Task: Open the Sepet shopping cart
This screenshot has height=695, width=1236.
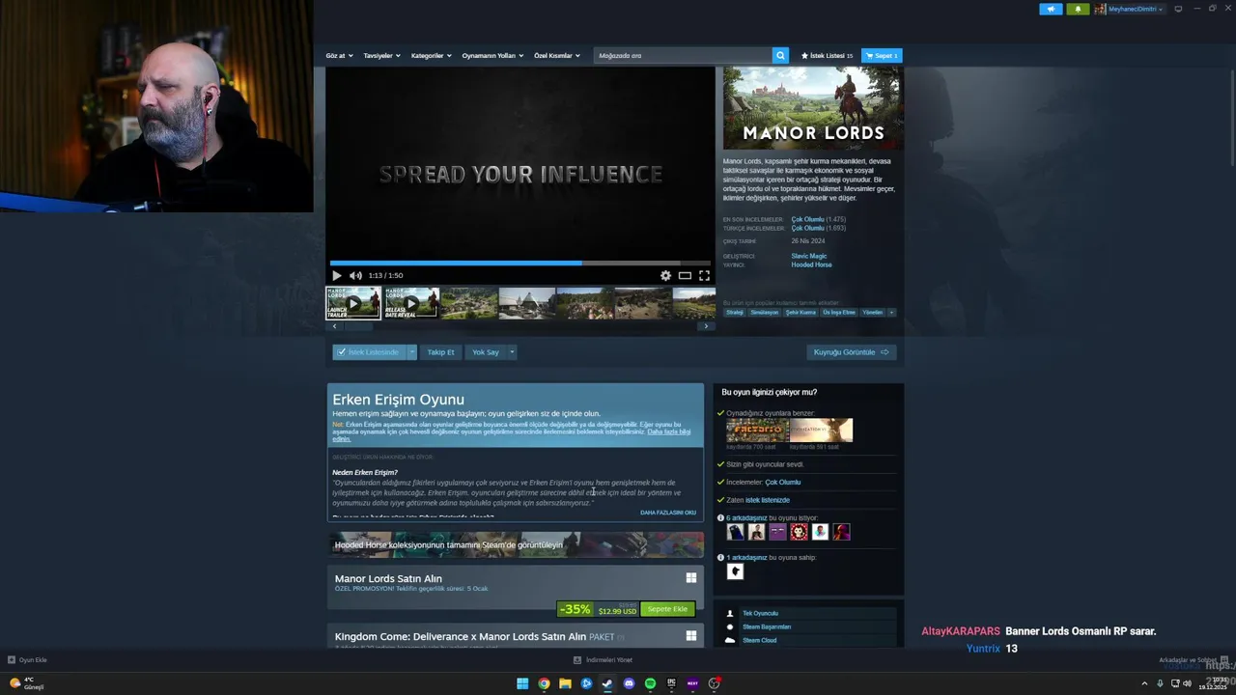Action: [x=882, y=55]
